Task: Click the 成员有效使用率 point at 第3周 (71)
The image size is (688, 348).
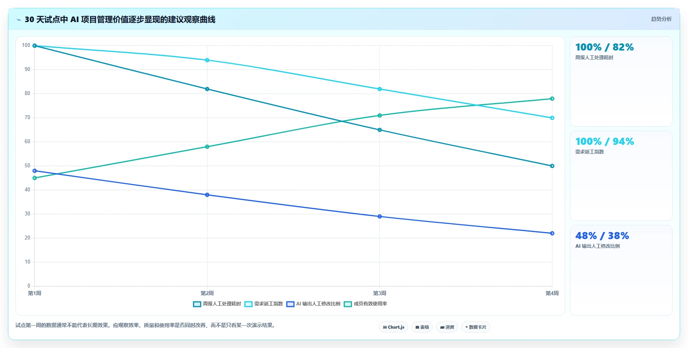Action: (x=380, y=116)
